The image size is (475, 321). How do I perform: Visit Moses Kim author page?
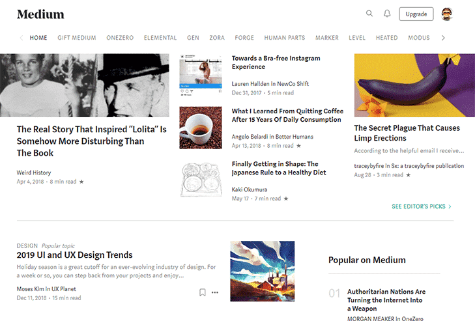33,288
